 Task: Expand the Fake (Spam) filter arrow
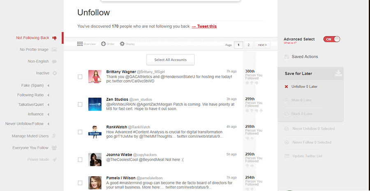tap(48, 86)
